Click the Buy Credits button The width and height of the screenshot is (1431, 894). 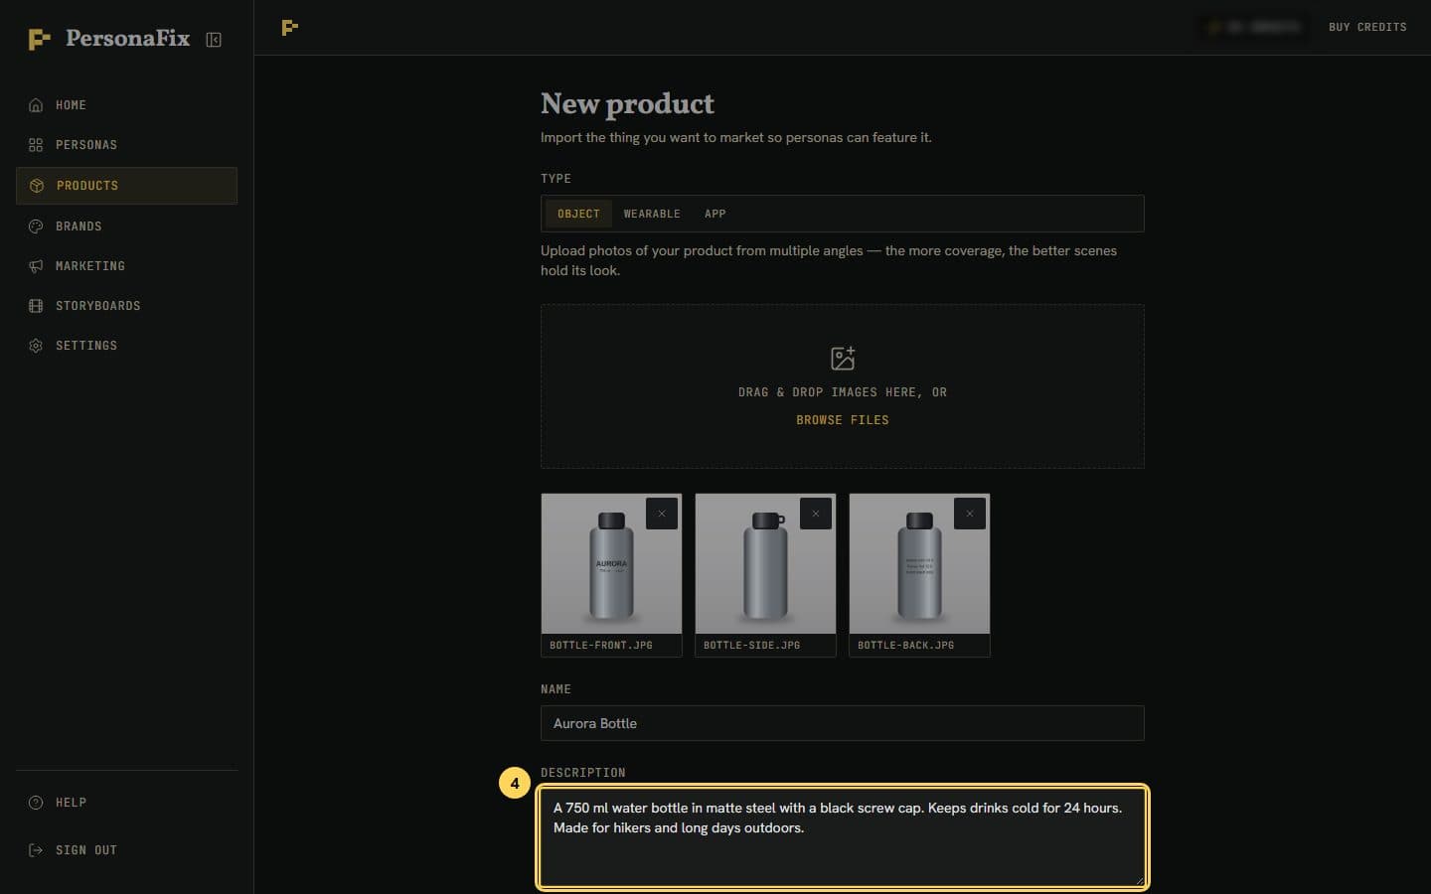point(1367,27)
